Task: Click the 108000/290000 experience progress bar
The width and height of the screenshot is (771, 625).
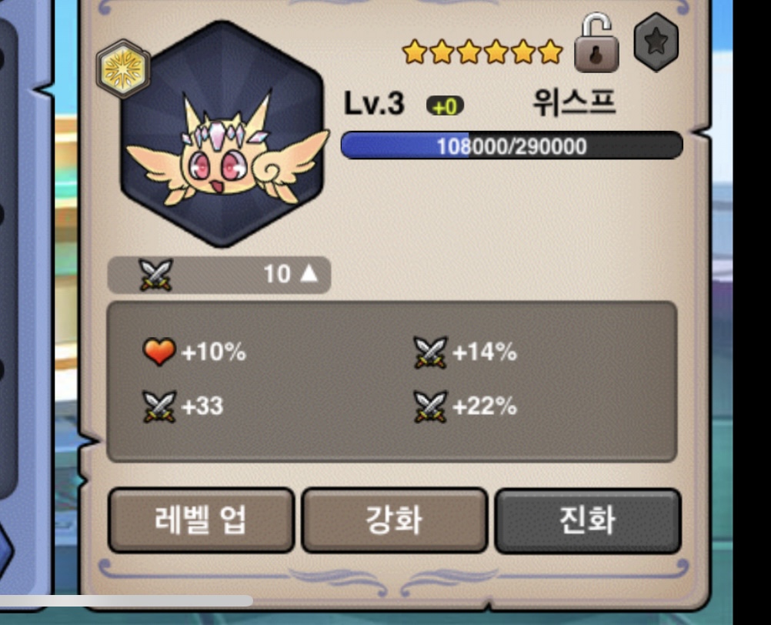Action: [512, 145]
